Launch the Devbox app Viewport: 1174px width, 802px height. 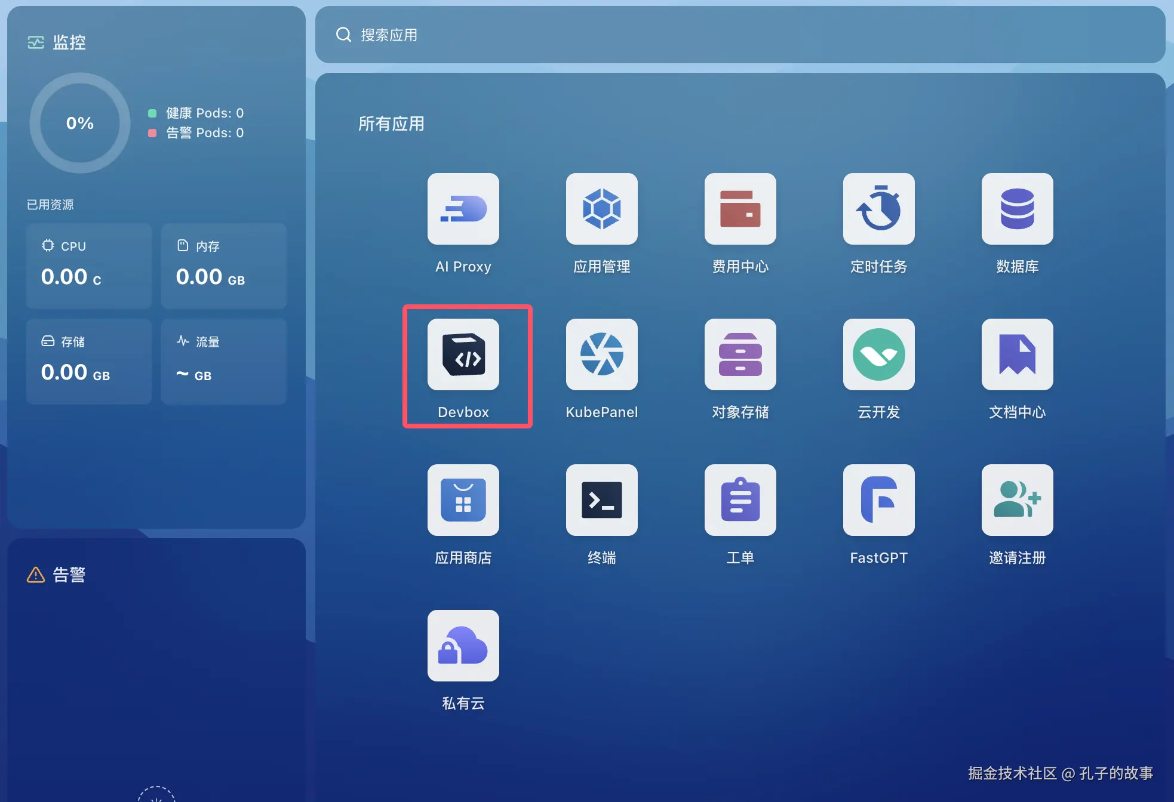point(463,354)
